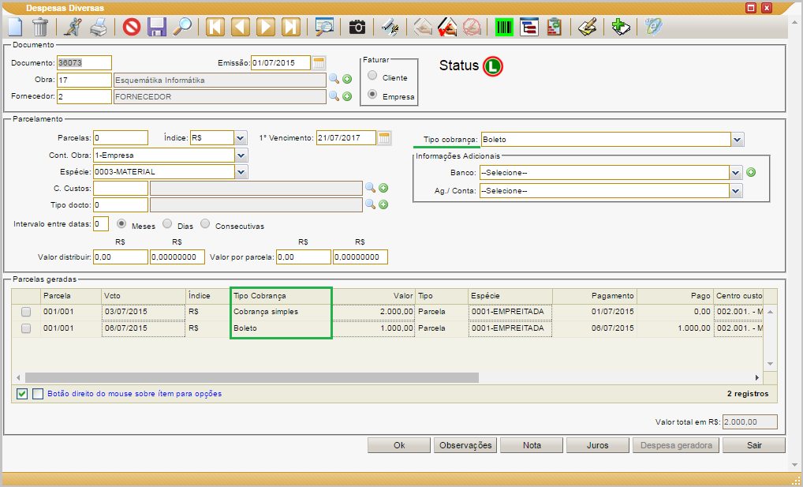The width and height of the screenshot is (803, 487).
Task: Open the Índice dropdown showing R$
Action: tap(241, 138)
